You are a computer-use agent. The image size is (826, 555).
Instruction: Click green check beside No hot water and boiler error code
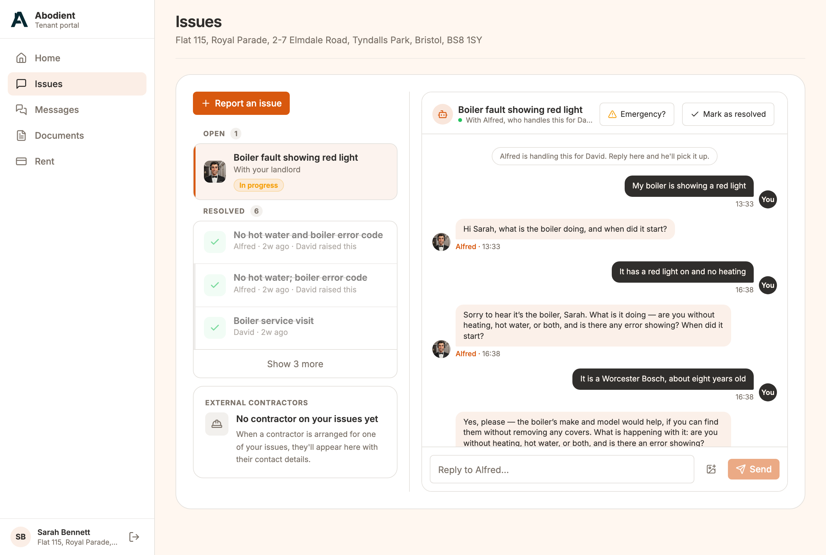point(215,242)
